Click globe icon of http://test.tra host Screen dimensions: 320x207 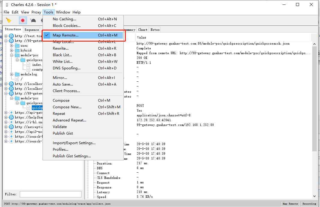tap(11, 36)
